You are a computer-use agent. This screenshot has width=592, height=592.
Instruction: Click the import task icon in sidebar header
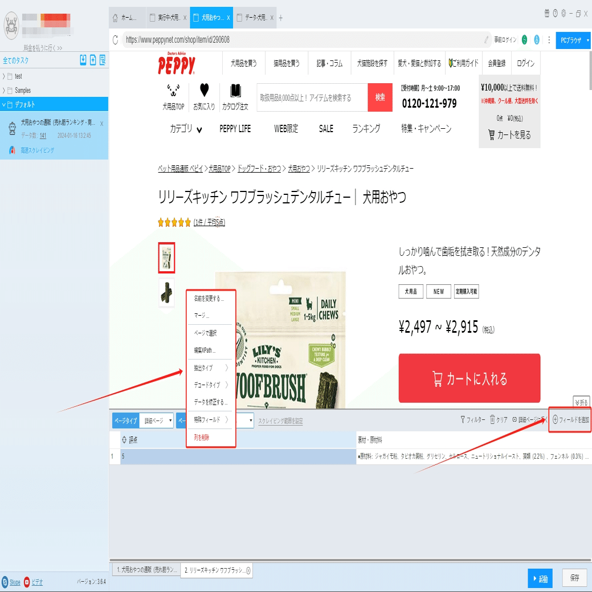tap(83, 60)
